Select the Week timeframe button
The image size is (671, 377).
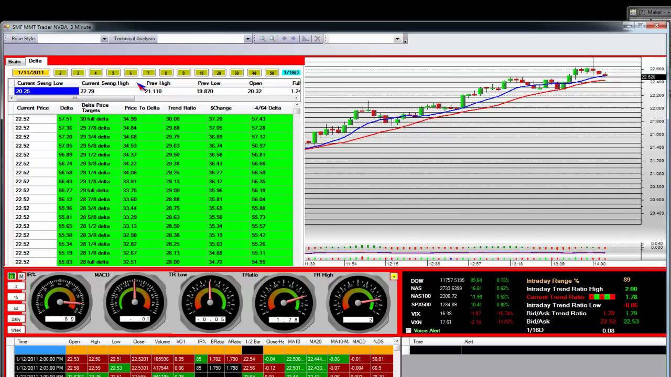coord(16,330)
